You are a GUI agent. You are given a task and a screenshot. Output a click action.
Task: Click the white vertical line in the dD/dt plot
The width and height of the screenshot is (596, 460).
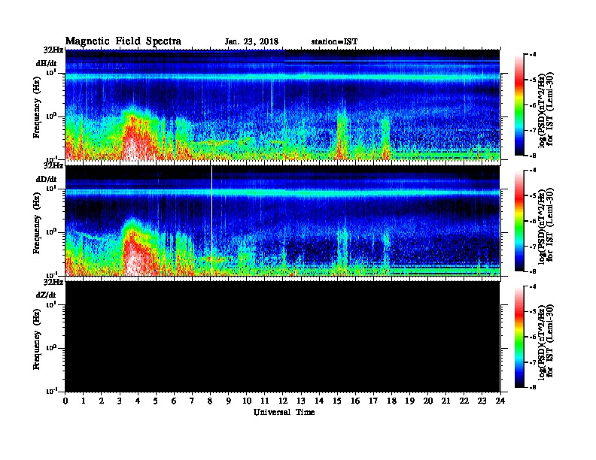click(x=211, y=221)
